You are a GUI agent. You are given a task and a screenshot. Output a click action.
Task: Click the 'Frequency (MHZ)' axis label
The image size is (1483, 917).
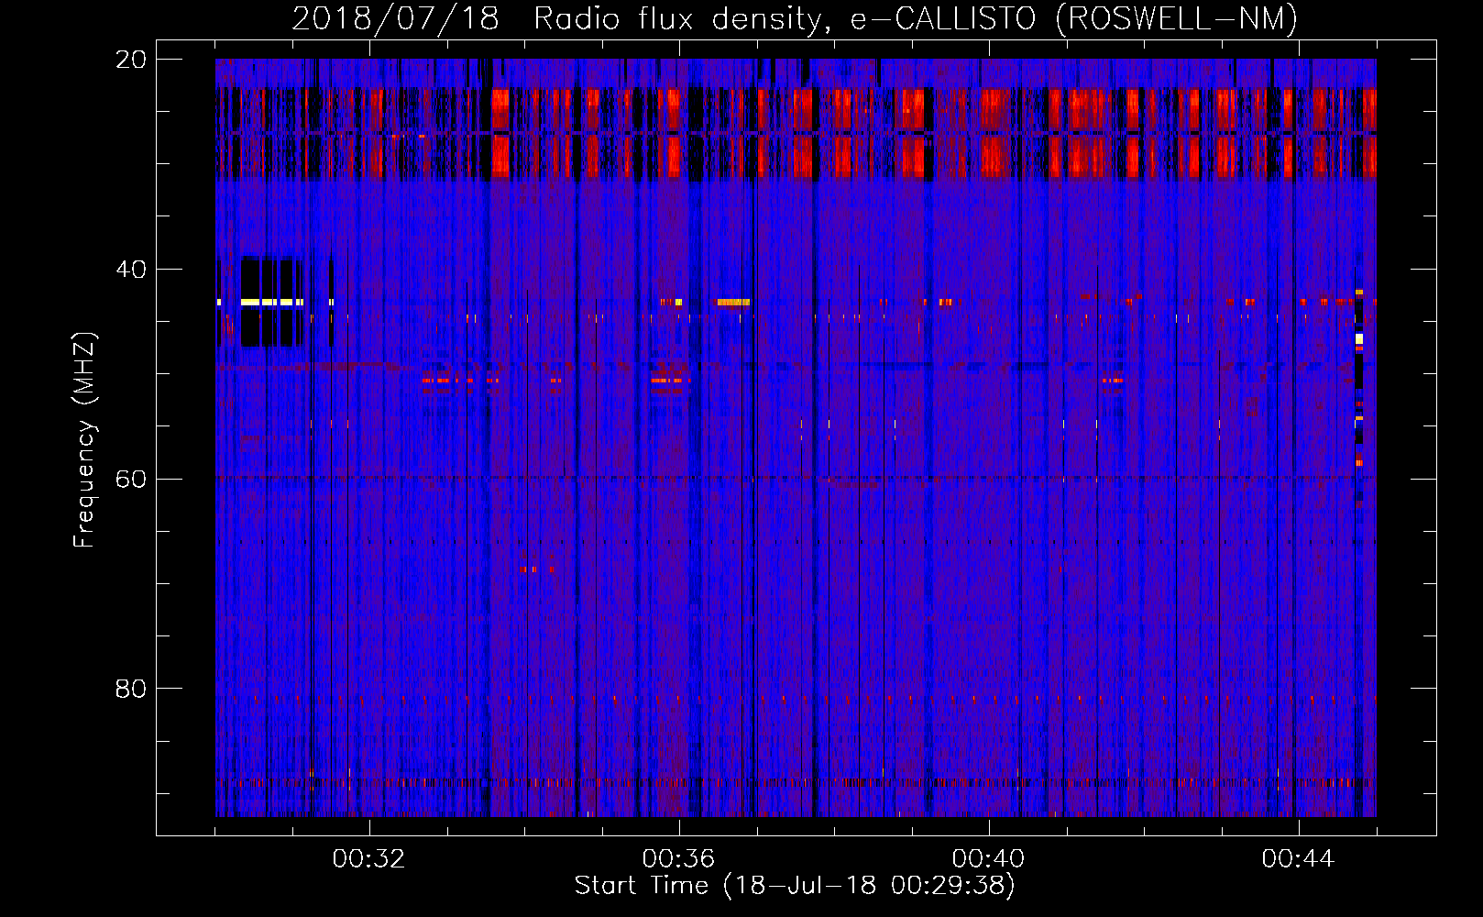84,440
